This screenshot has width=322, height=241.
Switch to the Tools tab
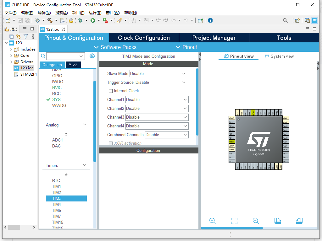tap(284, 38)
